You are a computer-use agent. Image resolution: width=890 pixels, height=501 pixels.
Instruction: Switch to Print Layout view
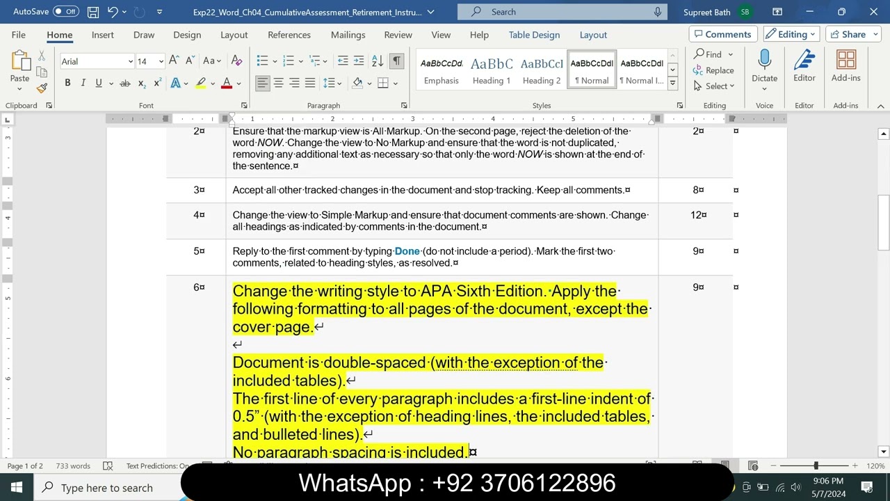tap(725, 466)
